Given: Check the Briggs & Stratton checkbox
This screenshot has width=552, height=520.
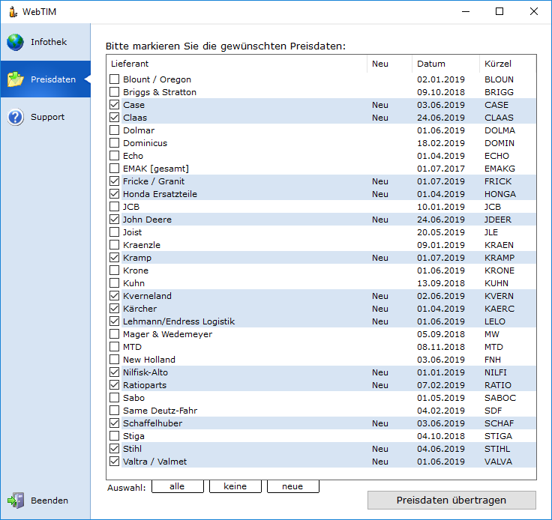Looking at the screenshot, I should (115, 91).
